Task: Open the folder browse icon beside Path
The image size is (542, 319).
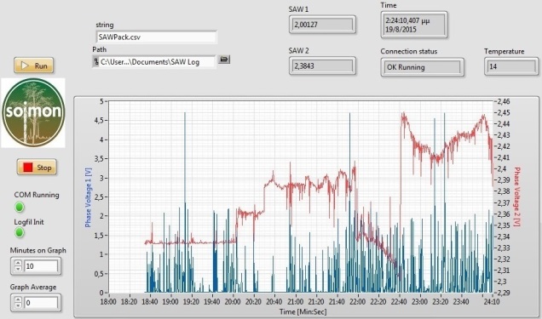Action: point(224,60)
